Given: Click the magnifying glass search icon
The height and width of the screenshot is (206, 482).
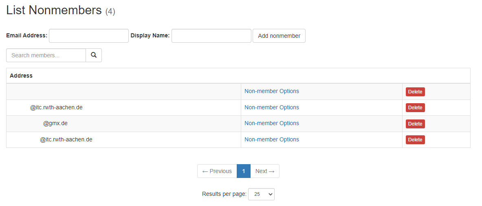Looking at the screenshot, I should (x=94, y=55).
